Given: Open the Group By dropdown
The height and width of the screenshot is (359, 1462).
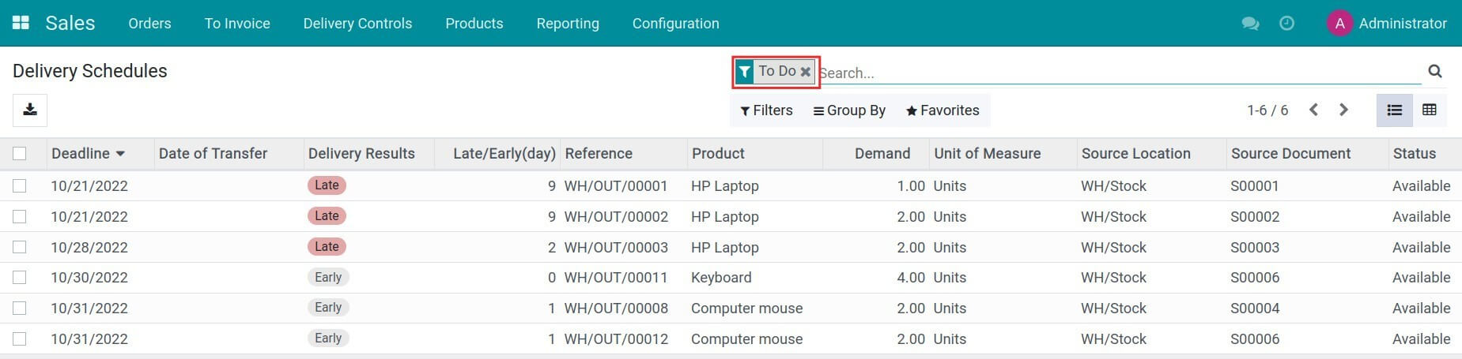Looking at the screenshot, I should click(849, 110).
